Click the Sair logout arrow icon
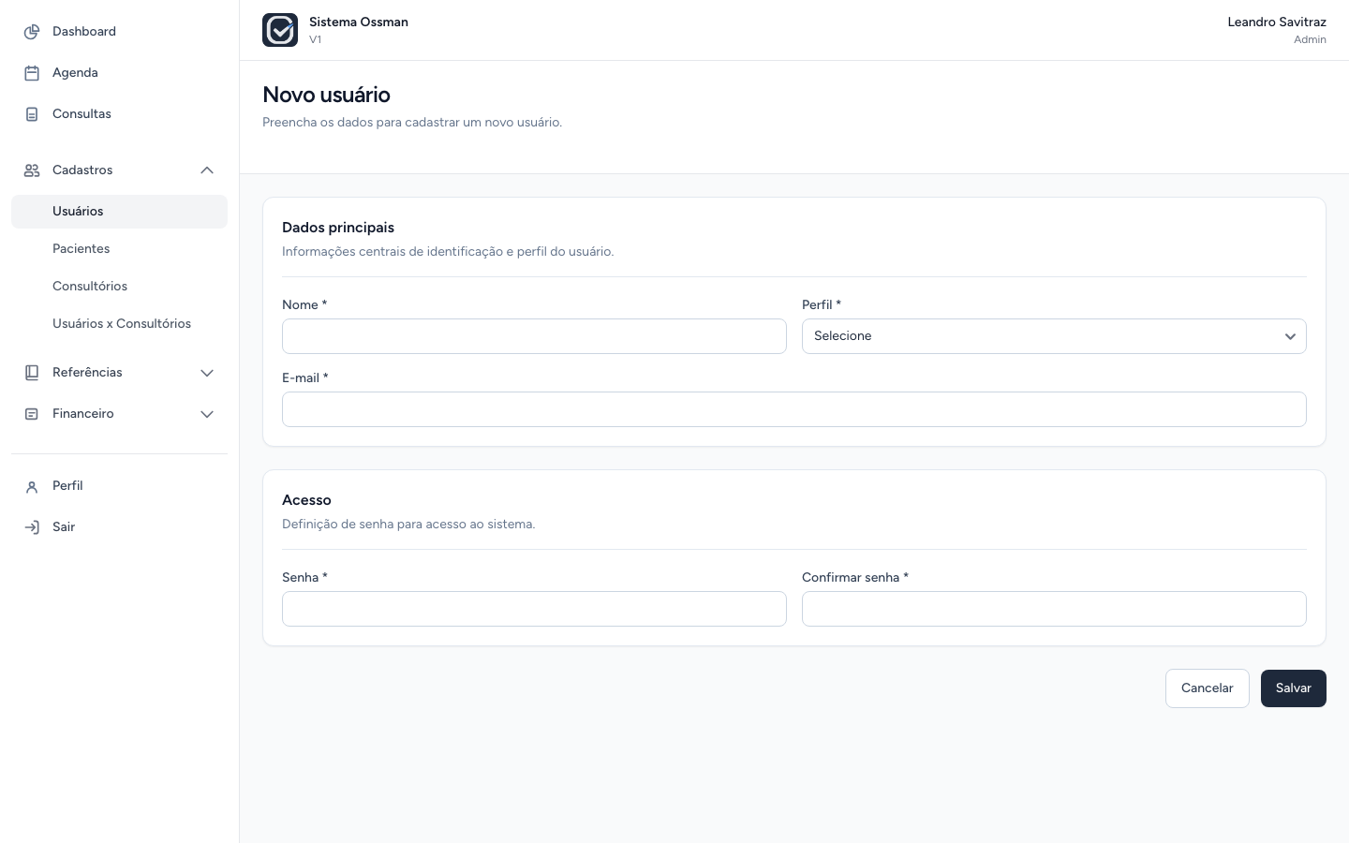 coord(32,527)
